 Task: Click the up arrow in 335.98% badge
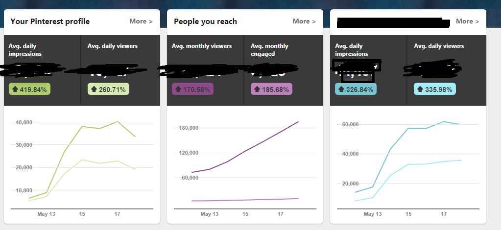[x=420, y=90]
